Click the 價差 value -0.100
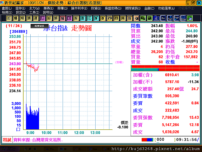The width and height of the screenshot is (202, 152). (123, 127)
